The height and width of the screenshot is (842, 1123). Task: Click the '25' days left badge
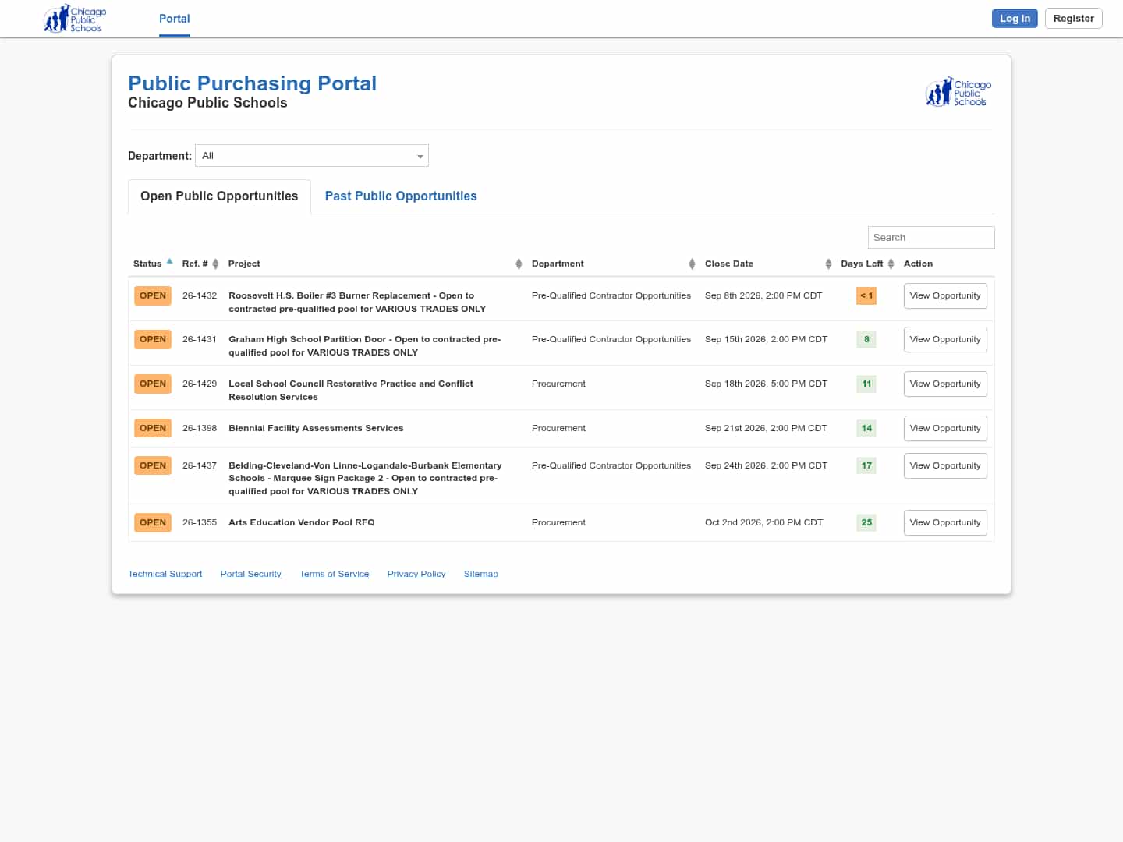pos(866,523)
